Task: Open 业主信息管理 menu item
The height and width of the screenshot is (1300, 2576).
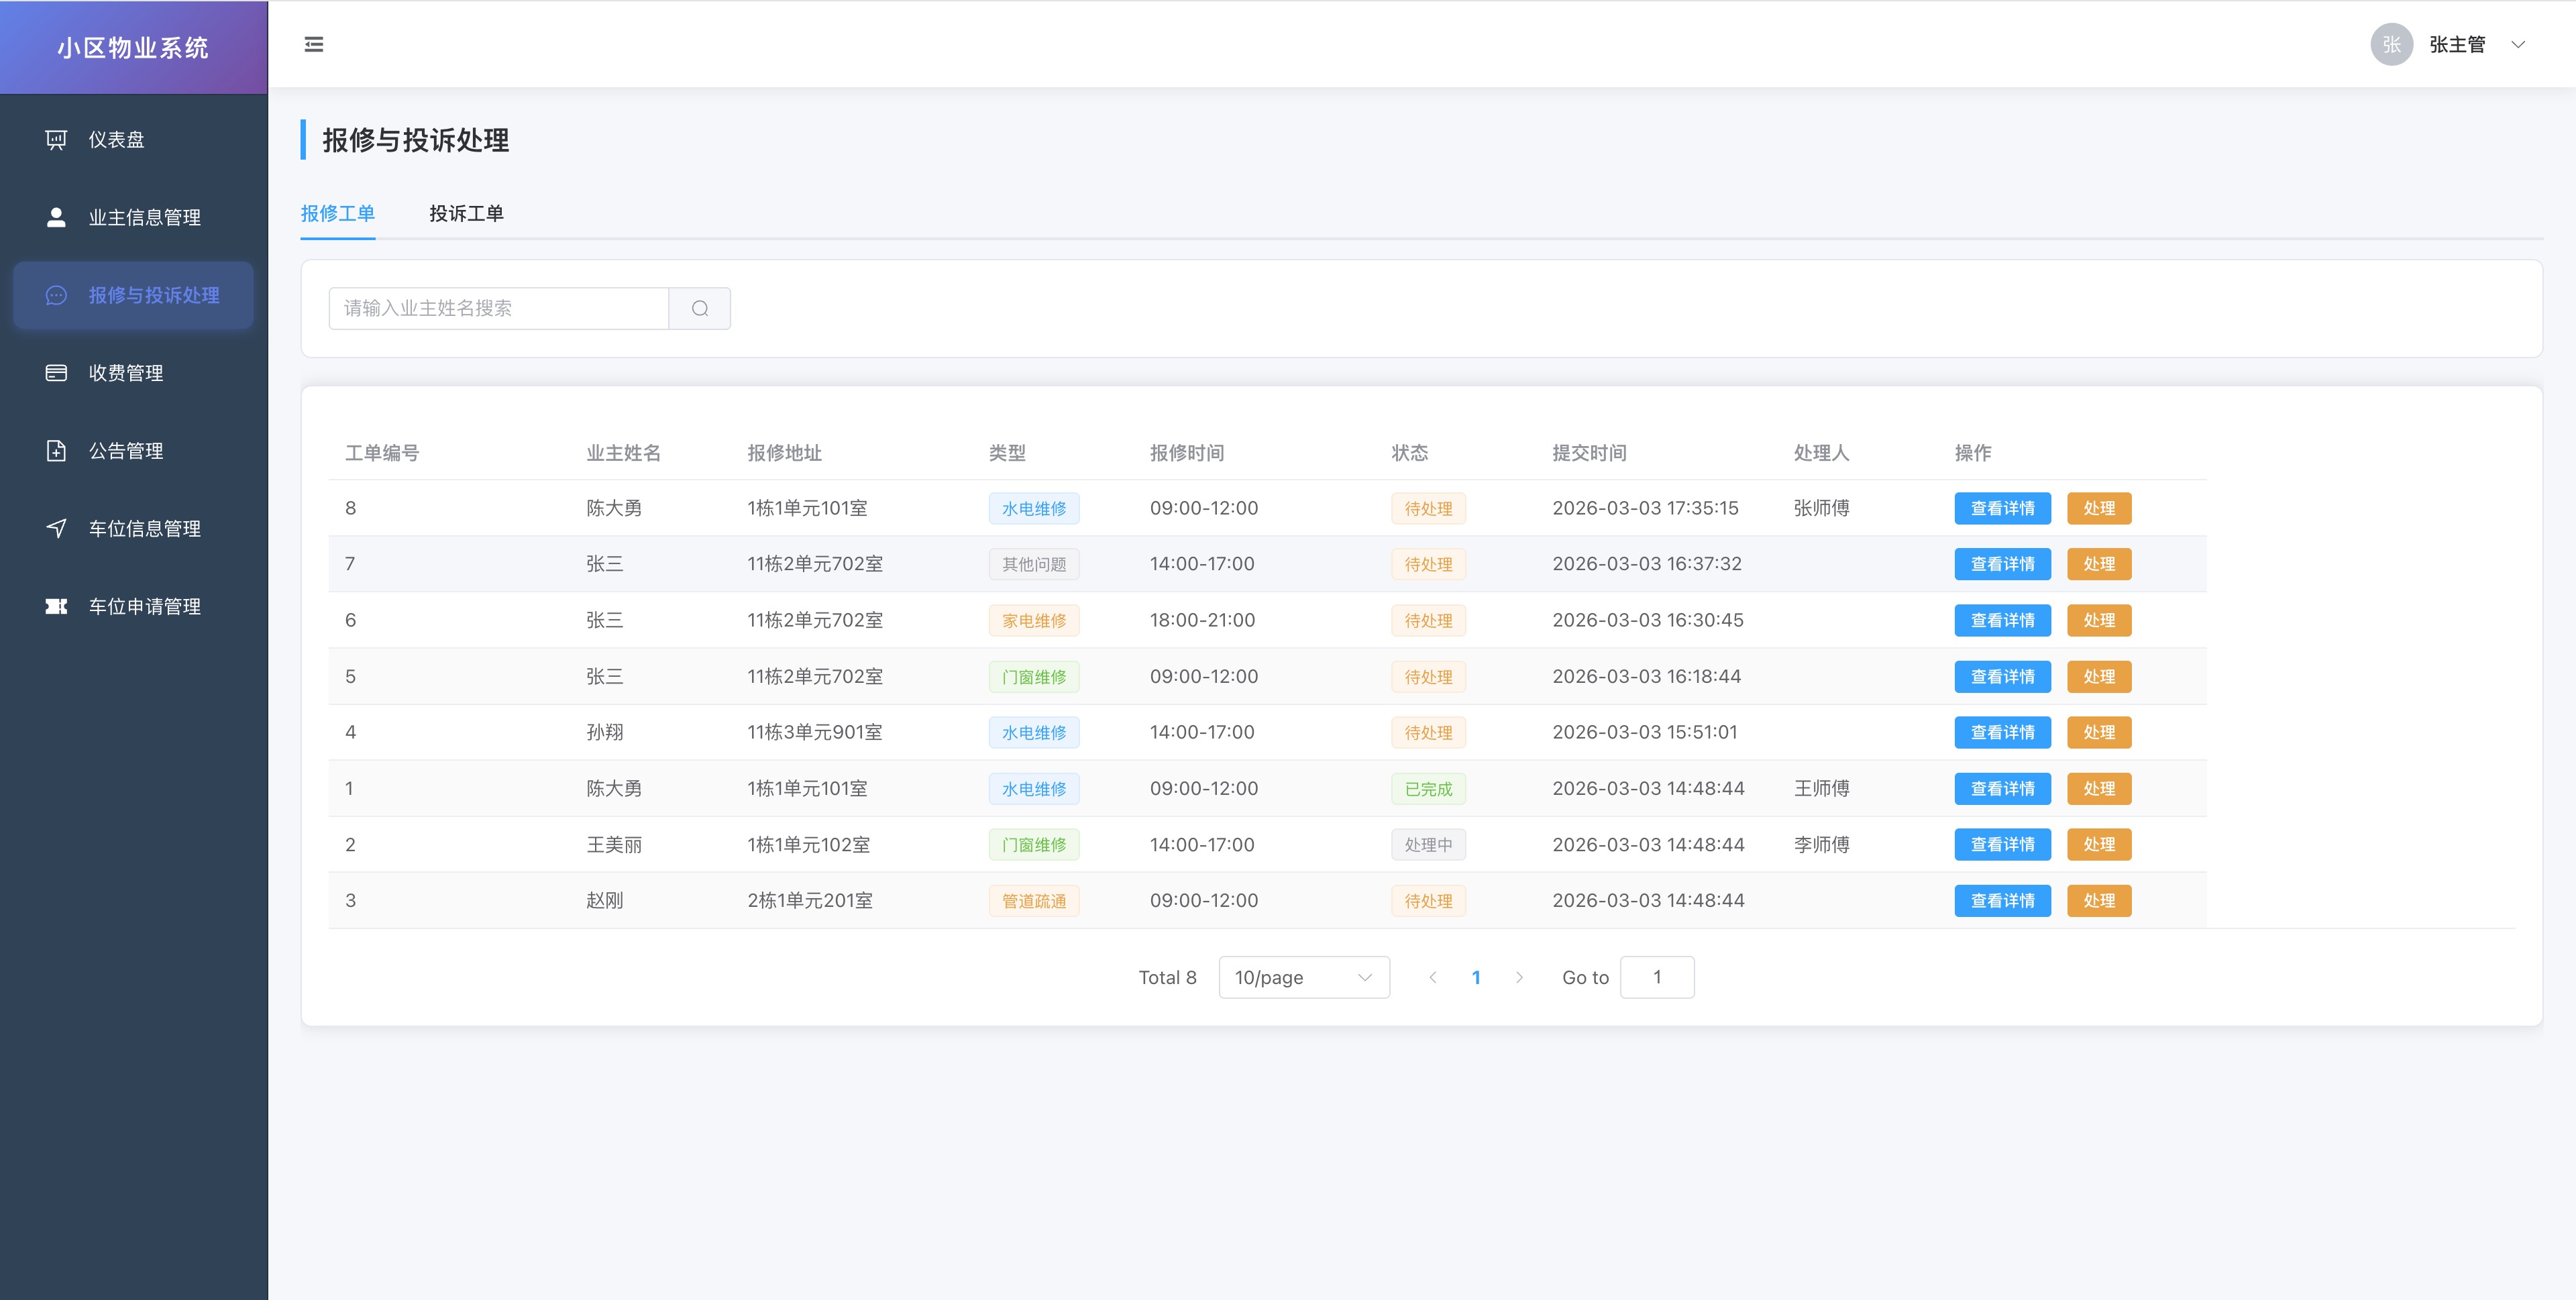Action: [134, 217]
